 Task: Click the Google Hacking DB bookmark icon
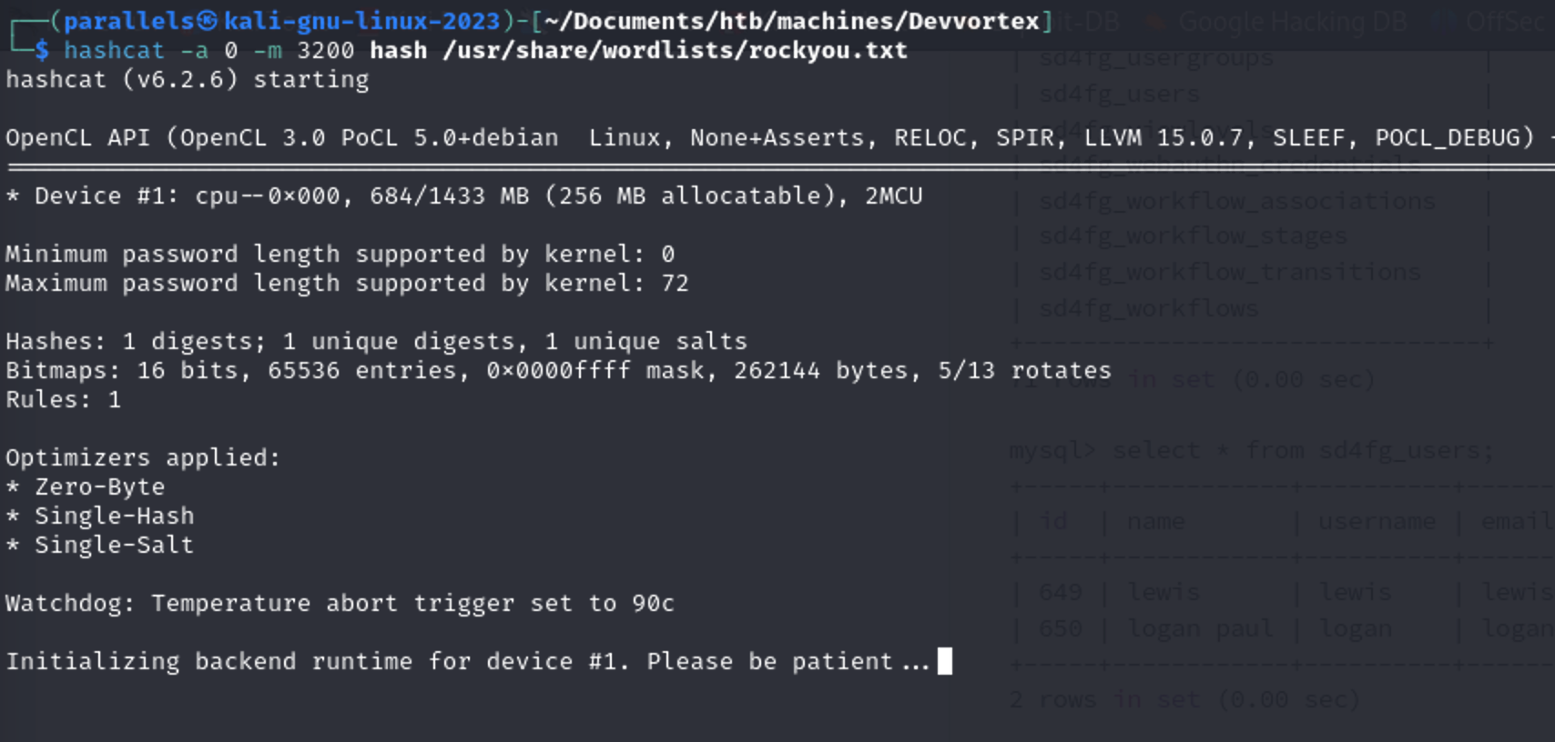tap(1155, 21)
